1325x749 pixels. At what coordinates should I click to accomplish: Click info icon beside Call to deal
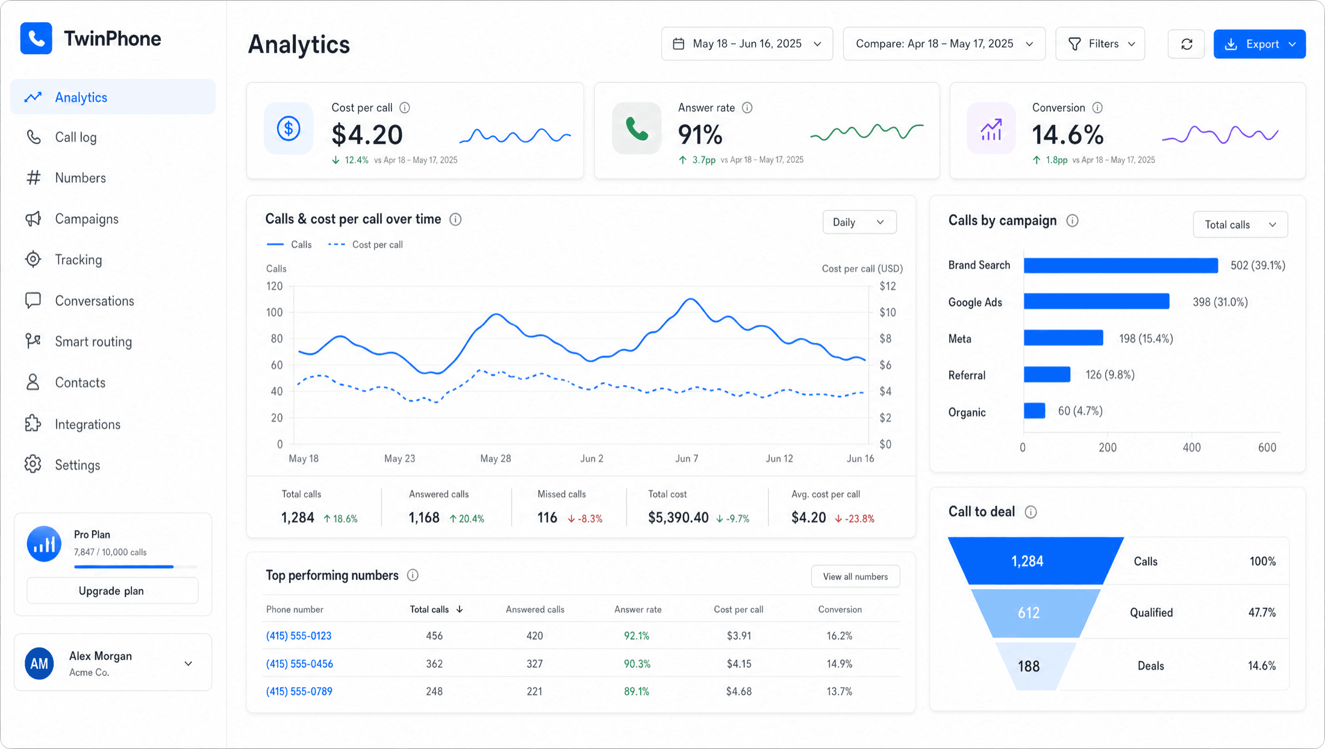[x=1030, y=512]
